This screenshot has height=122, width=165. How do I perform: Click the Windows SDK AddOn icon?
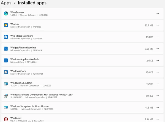6,84
